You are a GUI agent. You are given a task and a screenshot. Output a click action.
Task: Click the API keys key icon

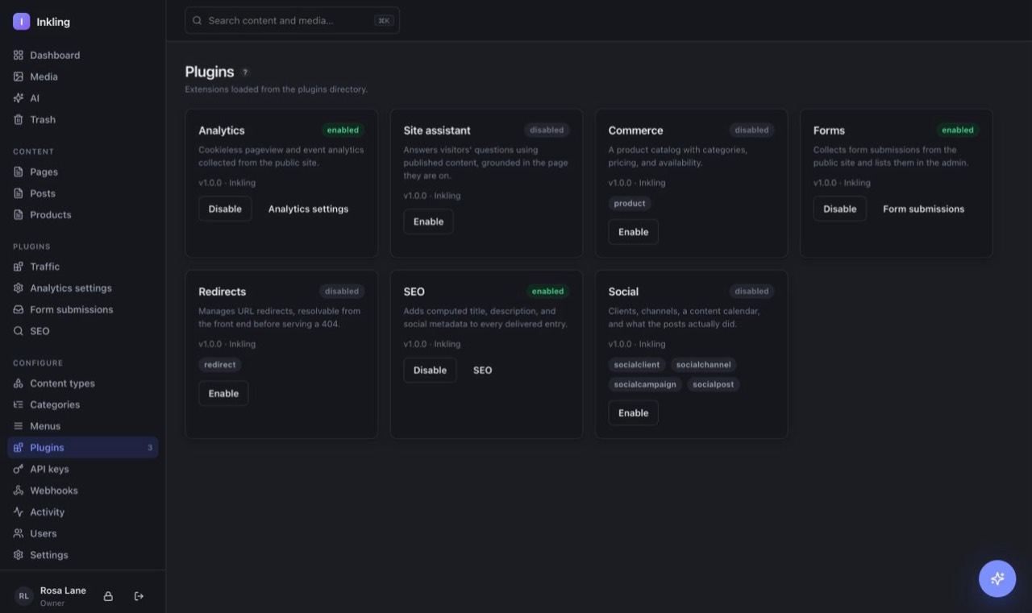pyautogui.click(x=19, y=470)
